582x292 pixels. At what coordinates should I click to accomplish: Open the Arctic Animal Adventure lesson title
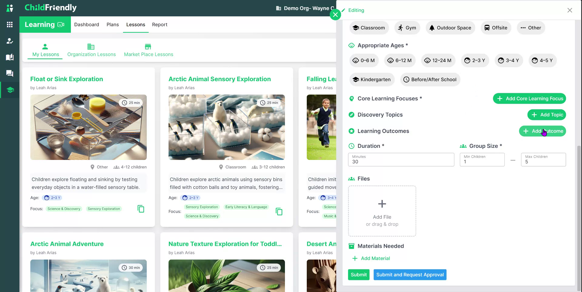pyautogui.click(x=67, y=244)
